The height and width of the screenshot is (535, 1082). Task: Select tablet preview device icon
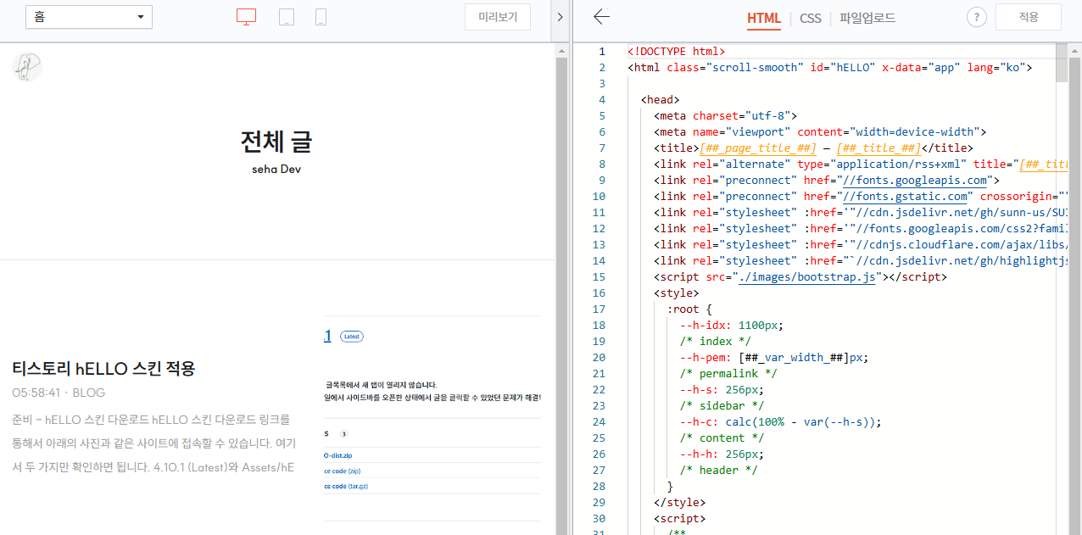(x=287, y=17)
